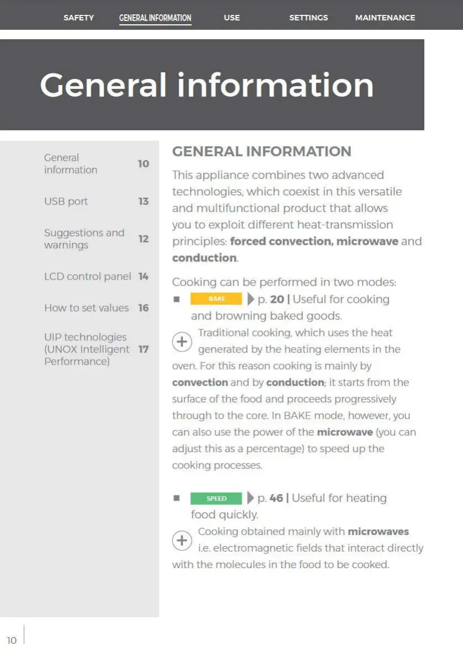
Task: Click the square bullet before SPEED
Action: 177,498
